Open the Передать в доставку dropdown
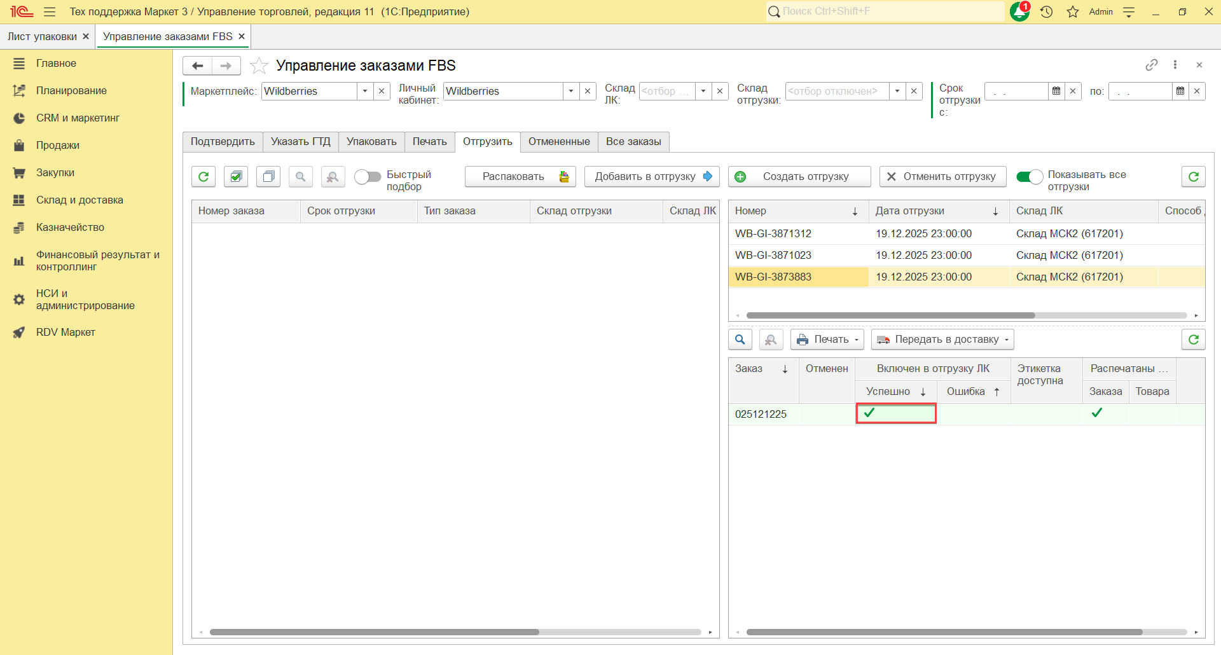1221x655 pixels. 942,340
